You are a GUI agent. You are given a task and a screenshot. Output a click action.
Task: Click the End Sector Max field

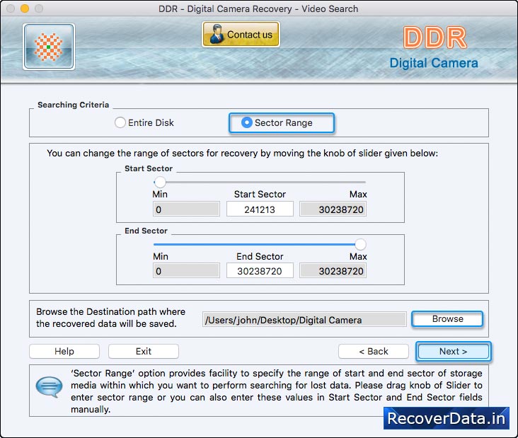[x=333, y=271]
